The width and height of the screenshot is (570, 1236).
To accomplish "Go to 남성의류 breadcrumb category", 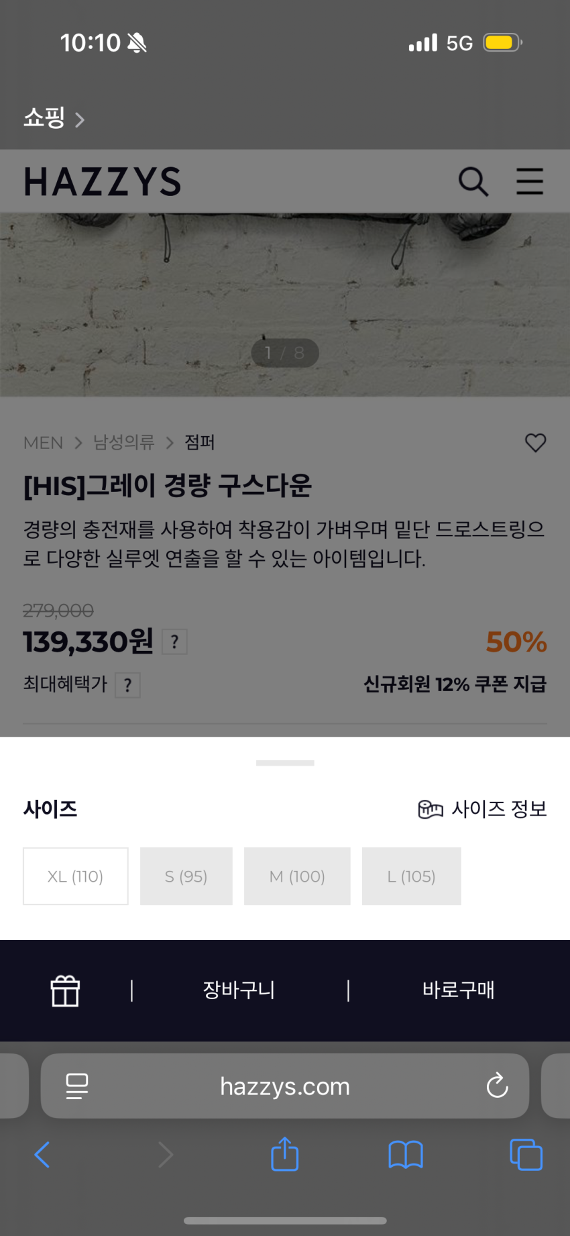I will click(124, 443).
